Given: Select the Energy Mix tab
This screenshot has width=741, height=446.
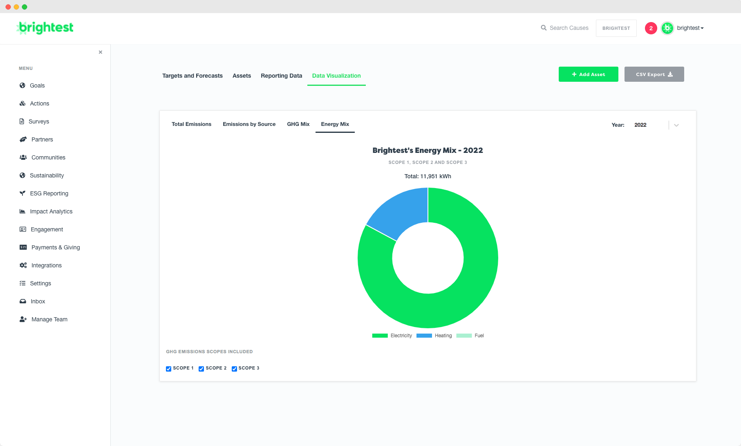Looking at the screenshot, I should point(335,124).
